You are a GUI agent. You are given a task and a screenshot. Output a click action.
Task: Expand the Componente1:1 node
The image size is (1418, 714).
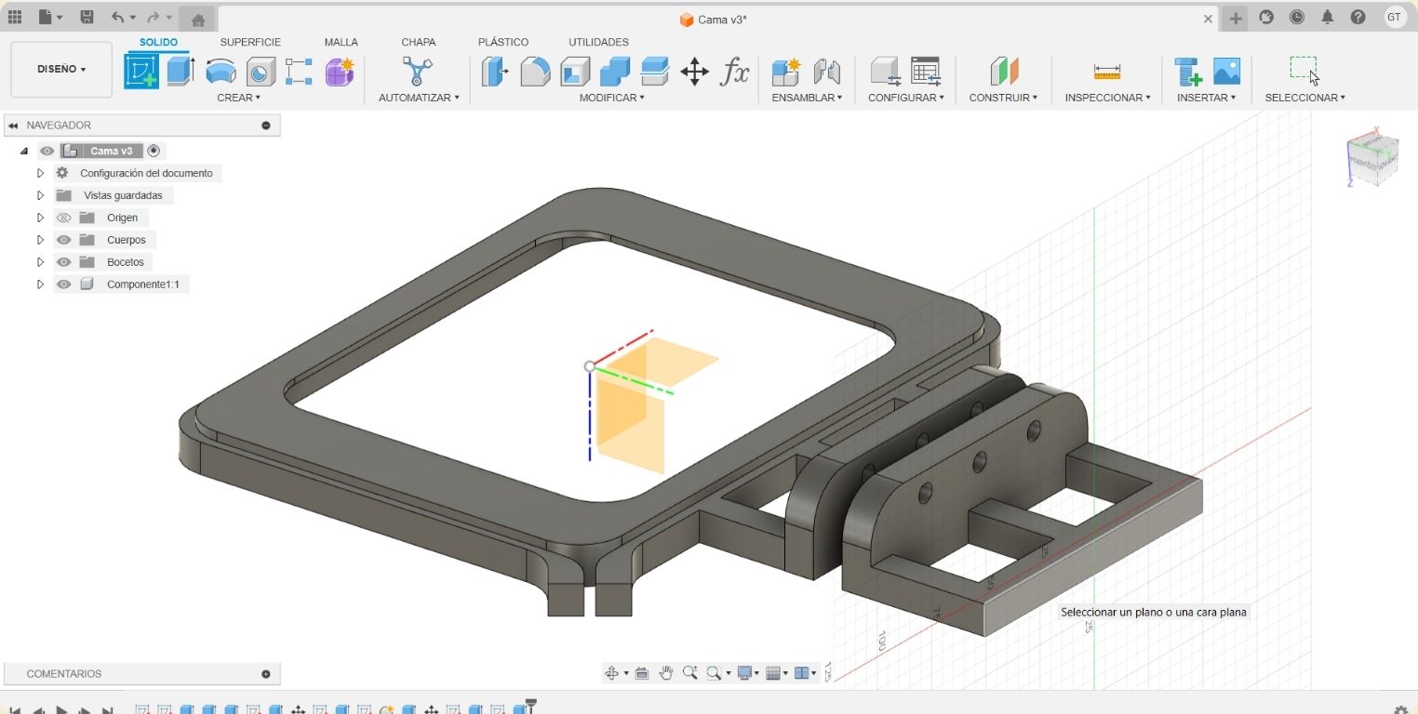pos(40,284)
